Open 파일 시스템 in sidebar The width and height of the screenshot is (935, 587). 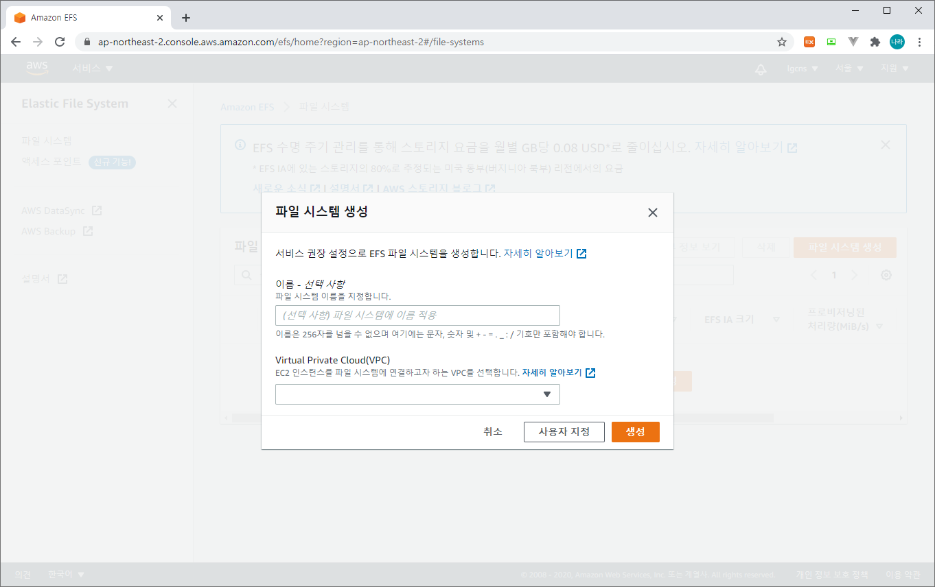click(47, 141)
